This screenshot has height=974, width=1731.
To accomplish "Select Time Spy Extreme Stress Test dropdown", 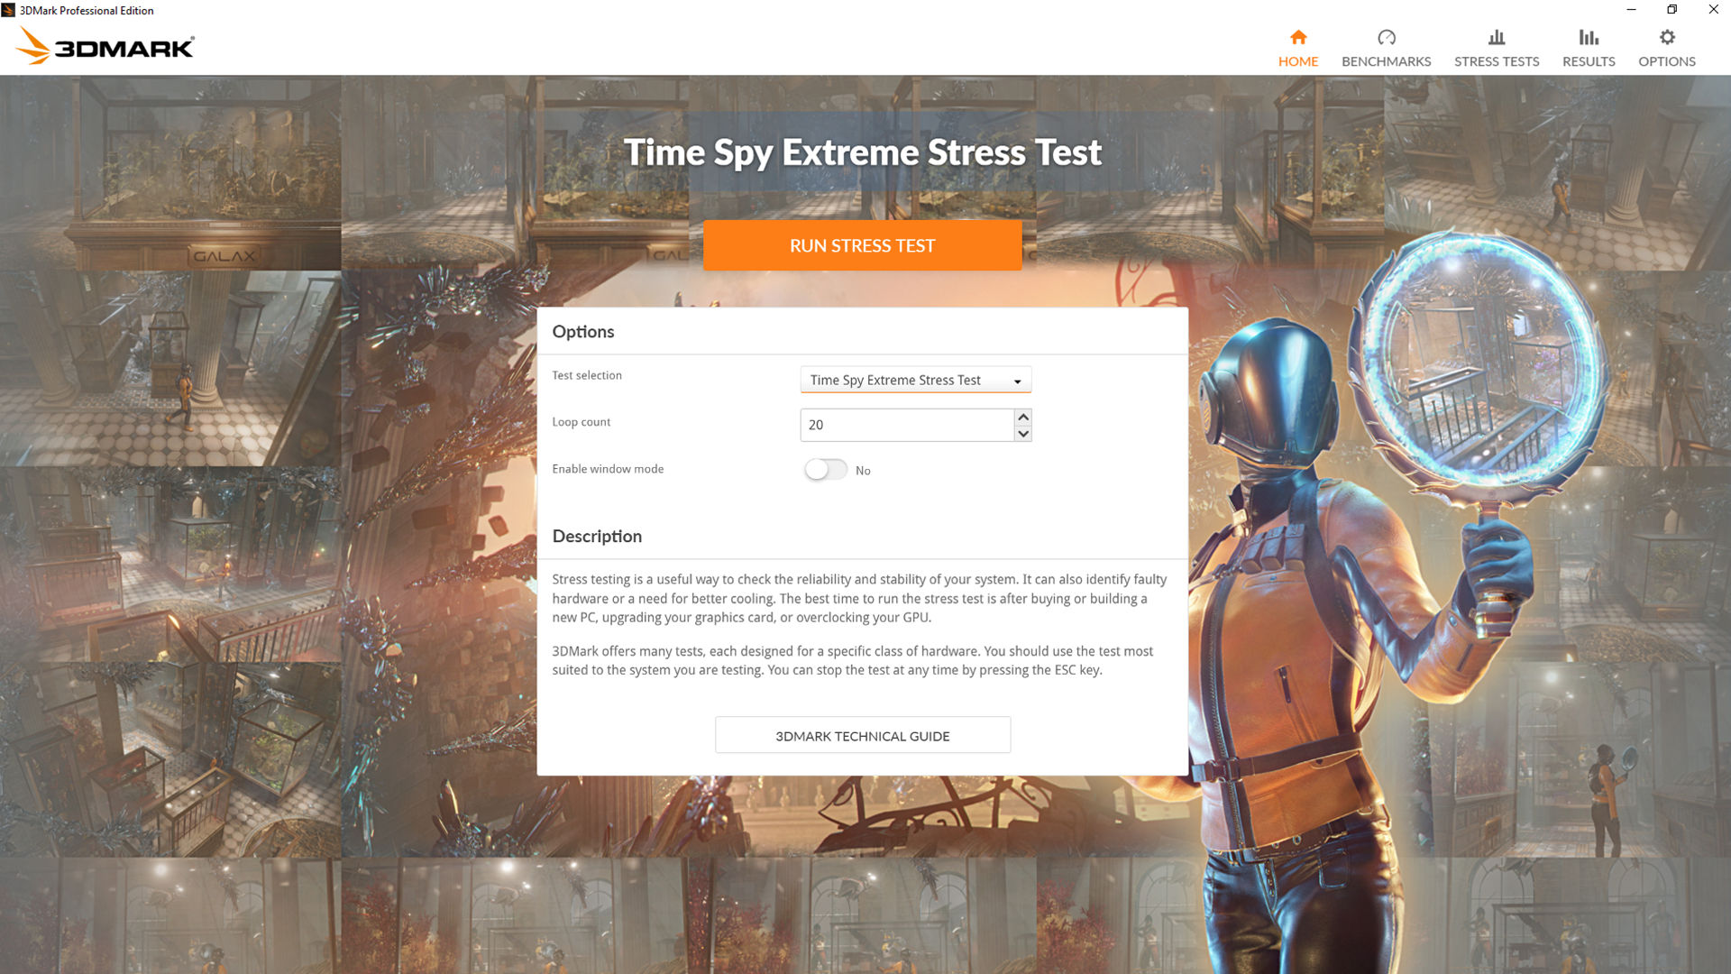I will coord(915,380).
